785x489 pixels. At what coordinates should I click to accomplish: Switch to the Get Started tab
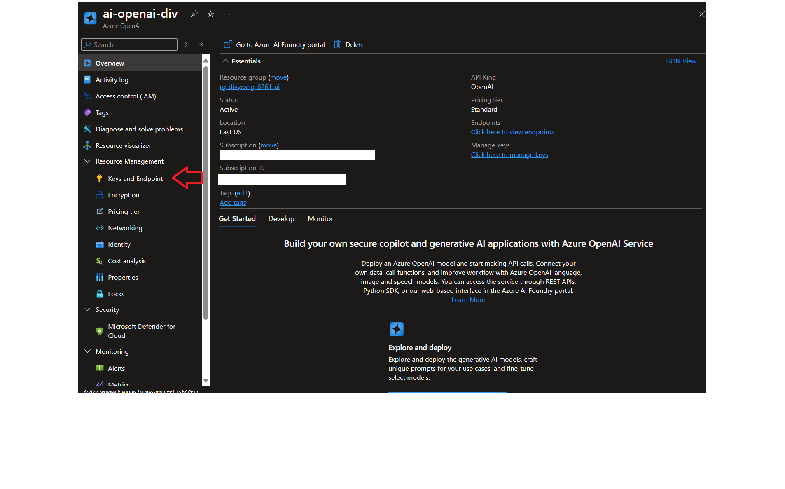click(237, 219)
